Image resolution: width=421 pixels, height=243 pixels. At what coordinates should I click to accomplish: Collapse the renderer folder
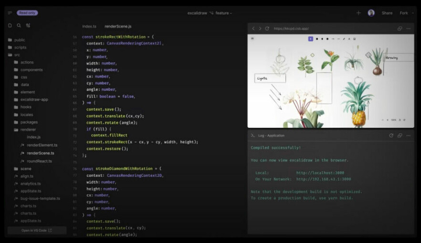[x=25, y=130]
